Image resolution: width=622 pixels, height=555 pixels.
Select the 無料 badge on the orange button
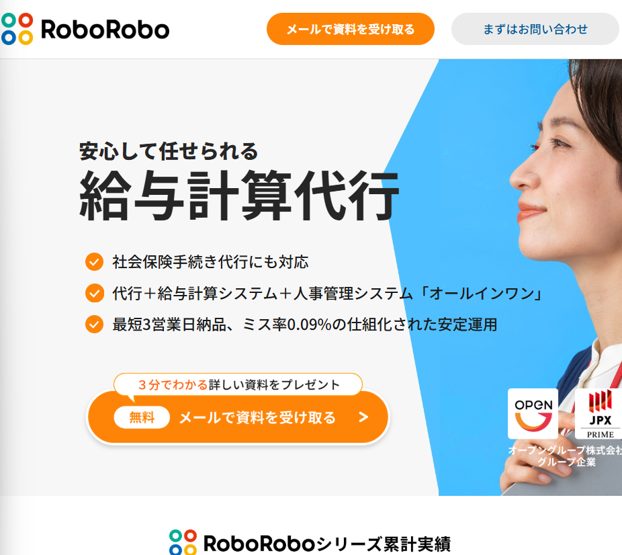[x=142, y=417]
